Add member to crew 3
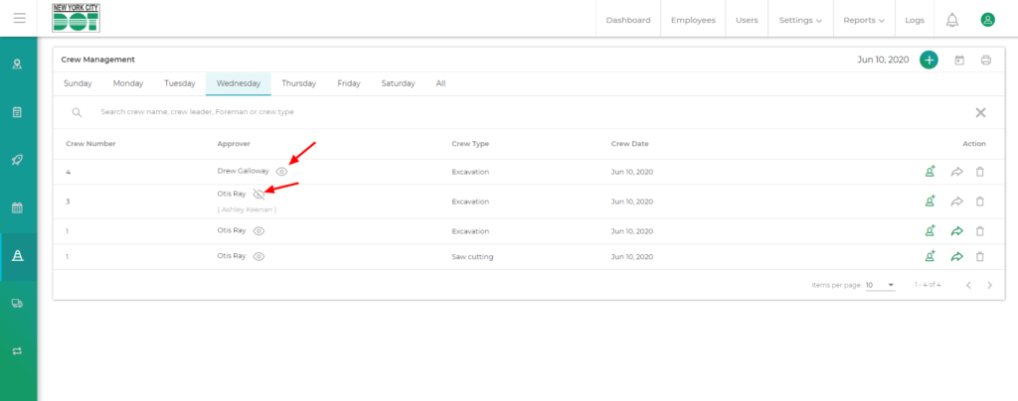 [931, 201]
